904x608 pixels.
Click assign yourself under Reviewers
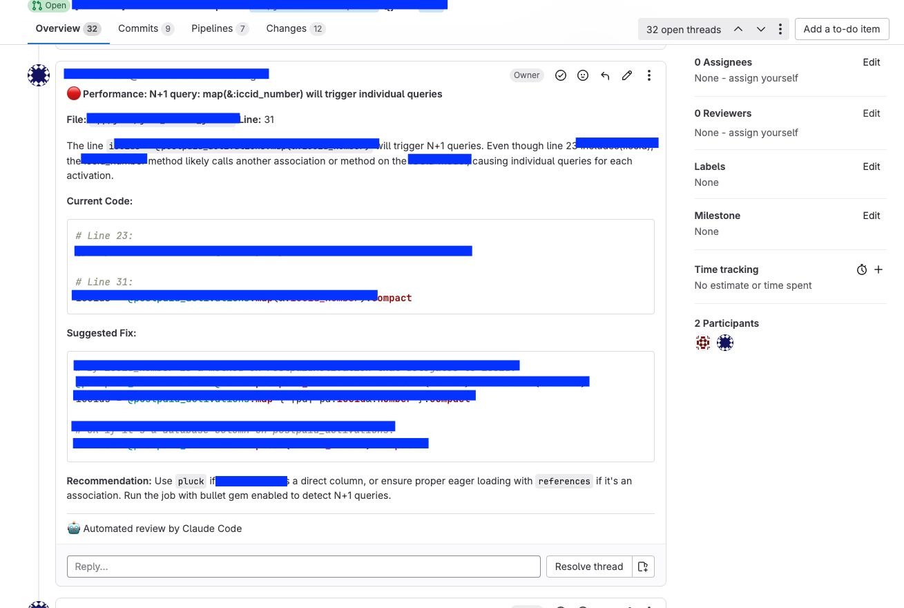coord(761,133)
